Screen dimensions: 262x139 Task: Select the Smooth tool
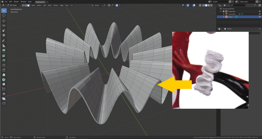point(4,84)
